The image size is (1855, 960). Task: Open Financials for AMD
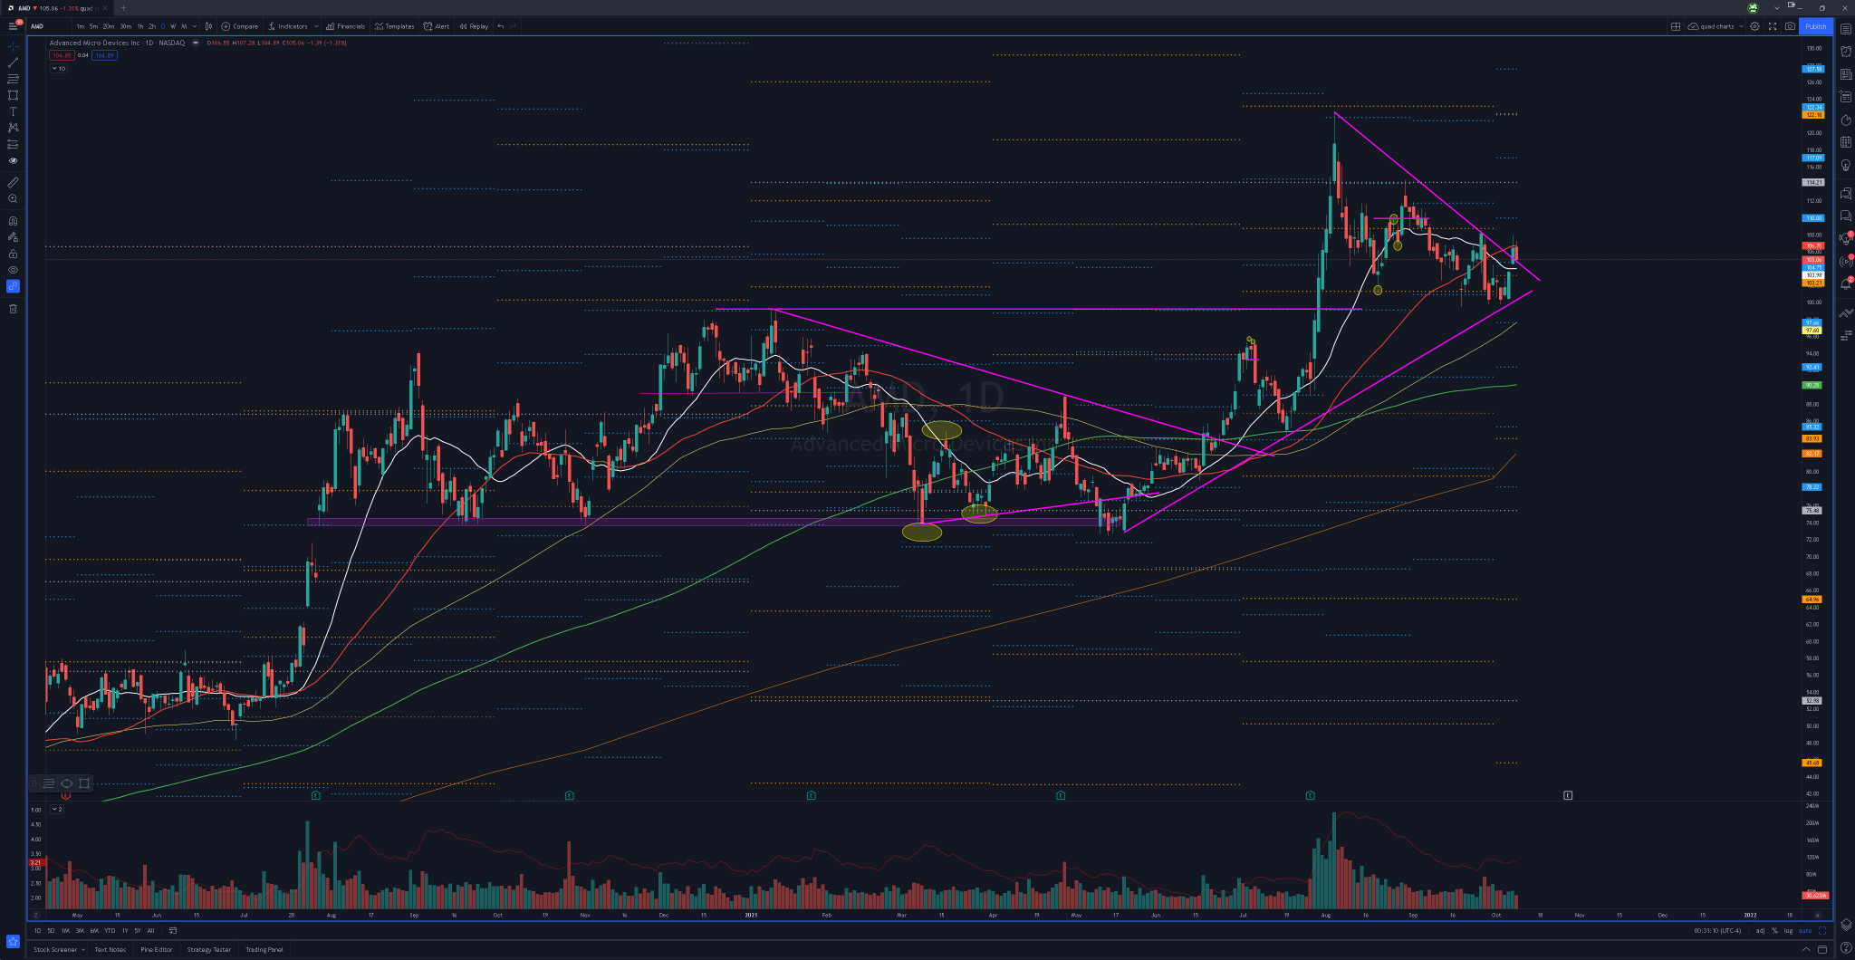pyautogui.click(x=345, y=26)
